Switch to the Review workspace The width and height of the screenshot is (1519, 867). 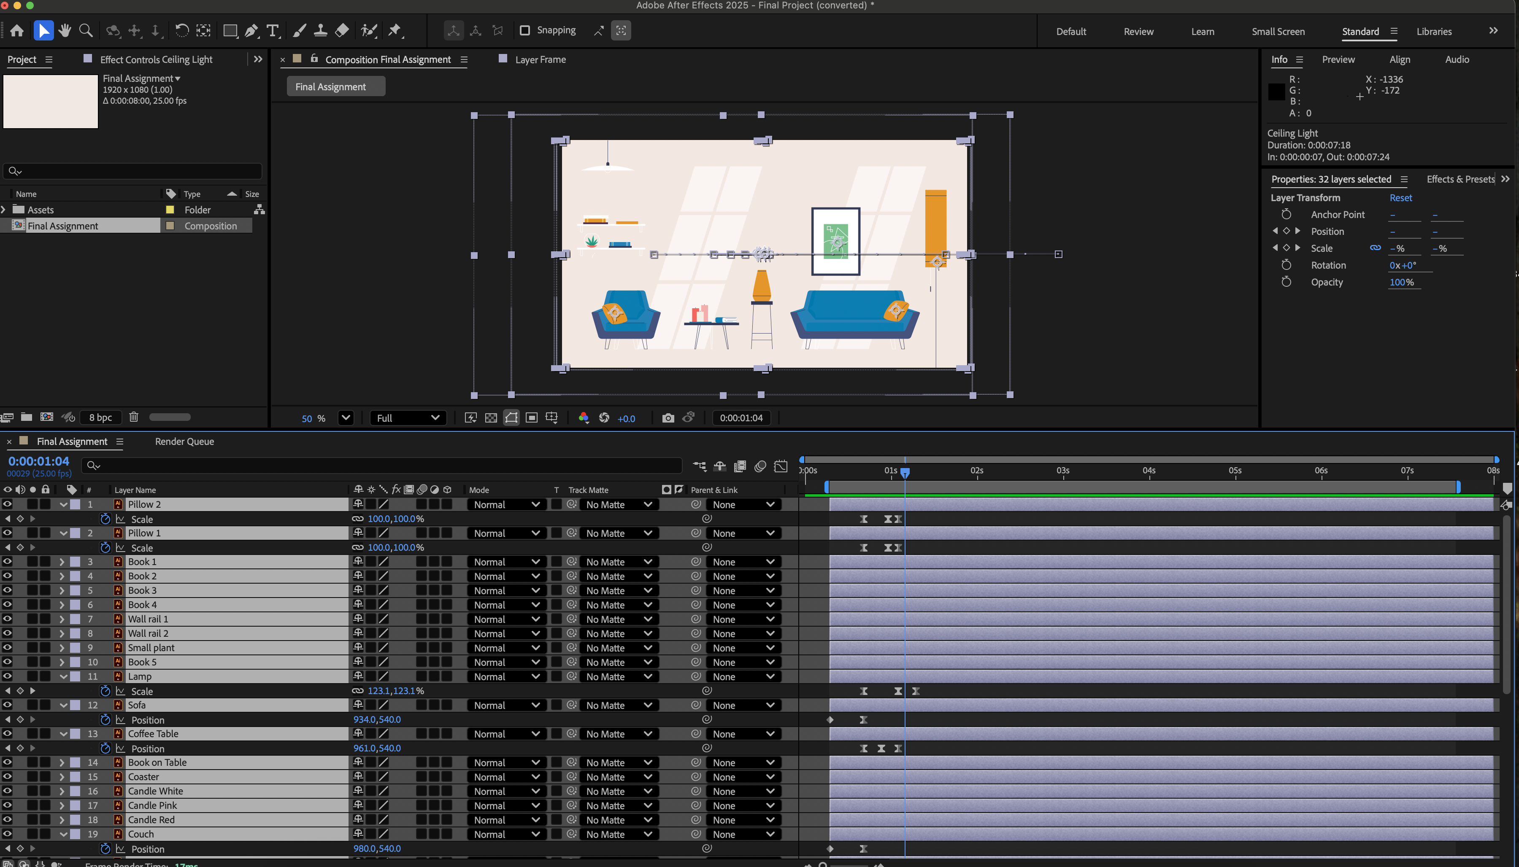(x=1138, y=32)
